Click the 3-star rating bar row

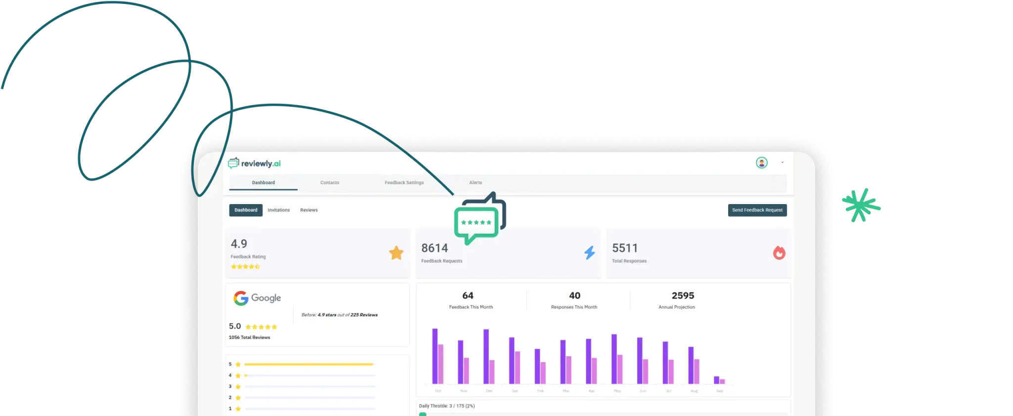[302, 386]
